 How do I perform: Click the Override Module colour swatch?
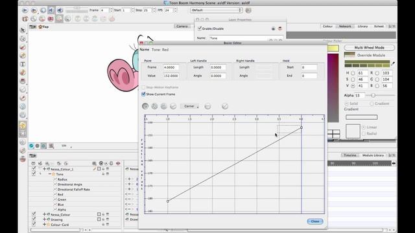[x=350, y=55]
